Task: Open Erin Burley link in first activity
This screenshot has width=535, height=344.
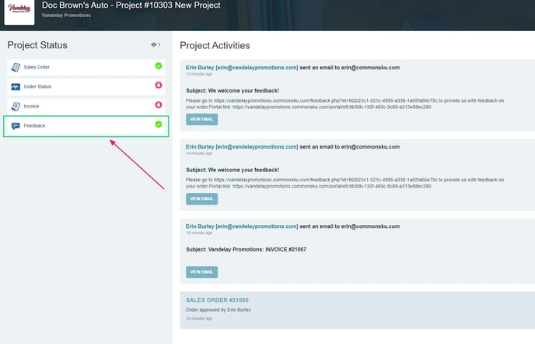Action: point(242,68)
